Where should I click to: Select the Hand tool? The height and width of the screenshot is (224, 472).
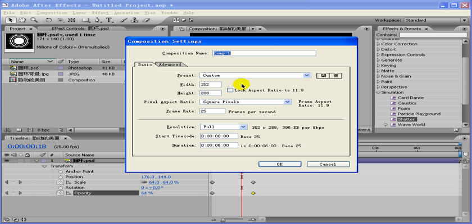pyautogui.click(x=22, y=20)
